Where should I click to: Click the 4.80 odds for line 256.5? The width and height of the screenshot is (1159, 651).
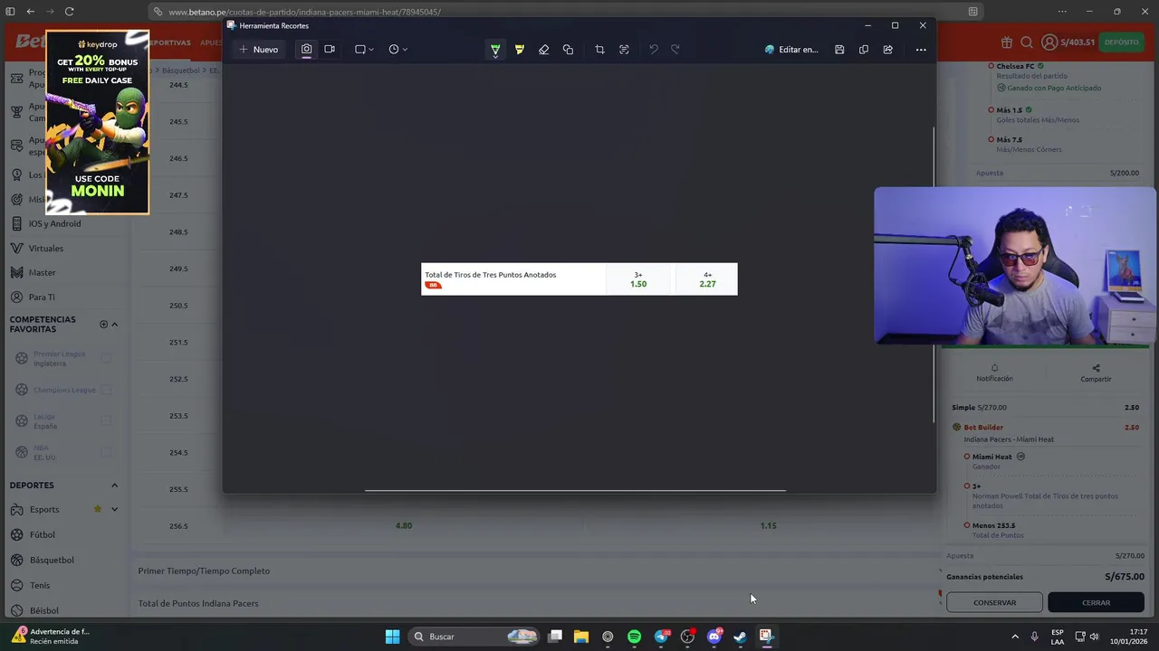(404, 525)
